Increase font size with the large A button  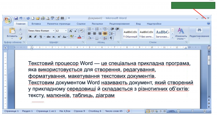(71, 31)
